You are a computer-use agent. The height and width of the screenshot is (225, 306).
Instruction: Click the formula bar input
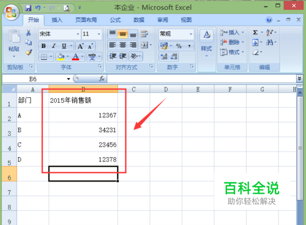(201, 79)
